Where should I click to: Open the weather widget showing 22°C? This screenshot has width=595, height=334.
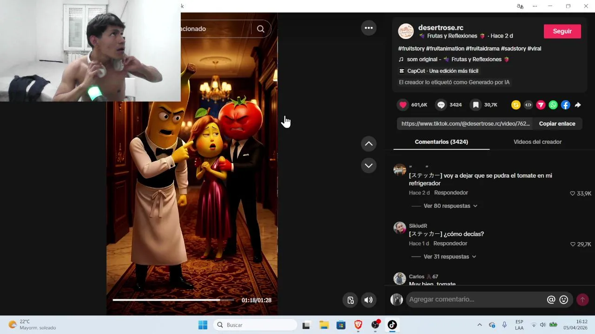click(33, 325)
